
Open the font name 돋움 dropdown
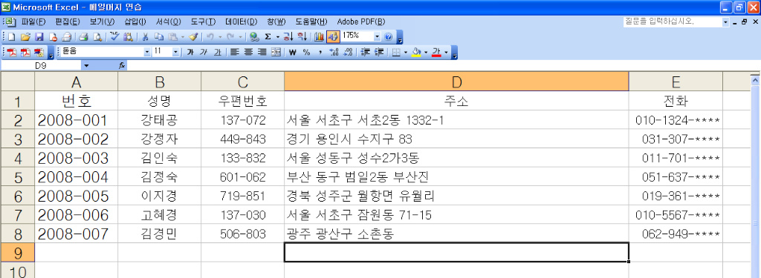coord(147,52)
